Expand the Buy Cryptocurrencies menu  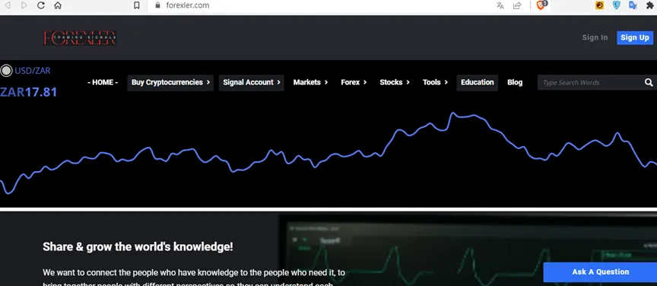(170, 83)
